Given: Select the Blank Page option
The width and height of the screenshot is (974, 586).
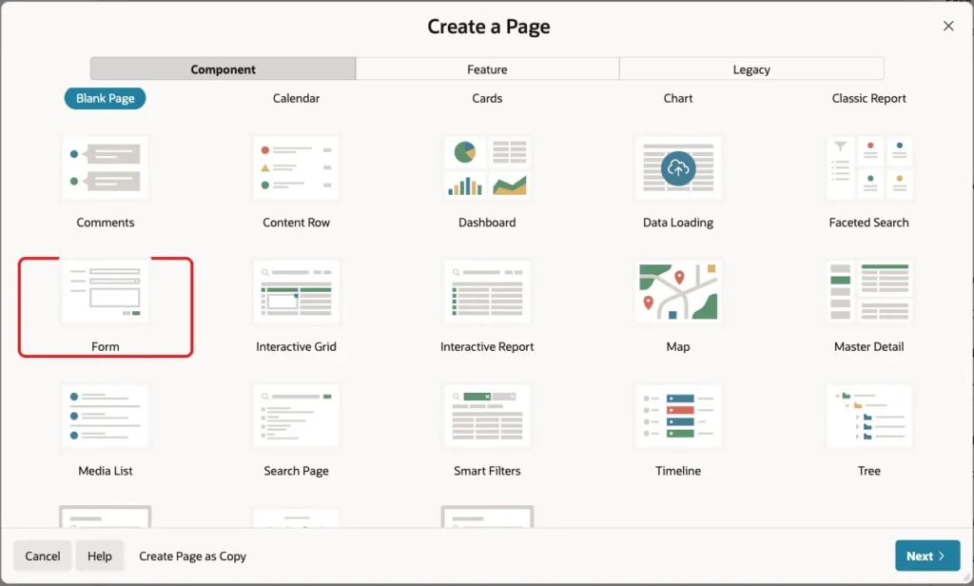Looking at the screenshot, I should (x=105, y=98).
